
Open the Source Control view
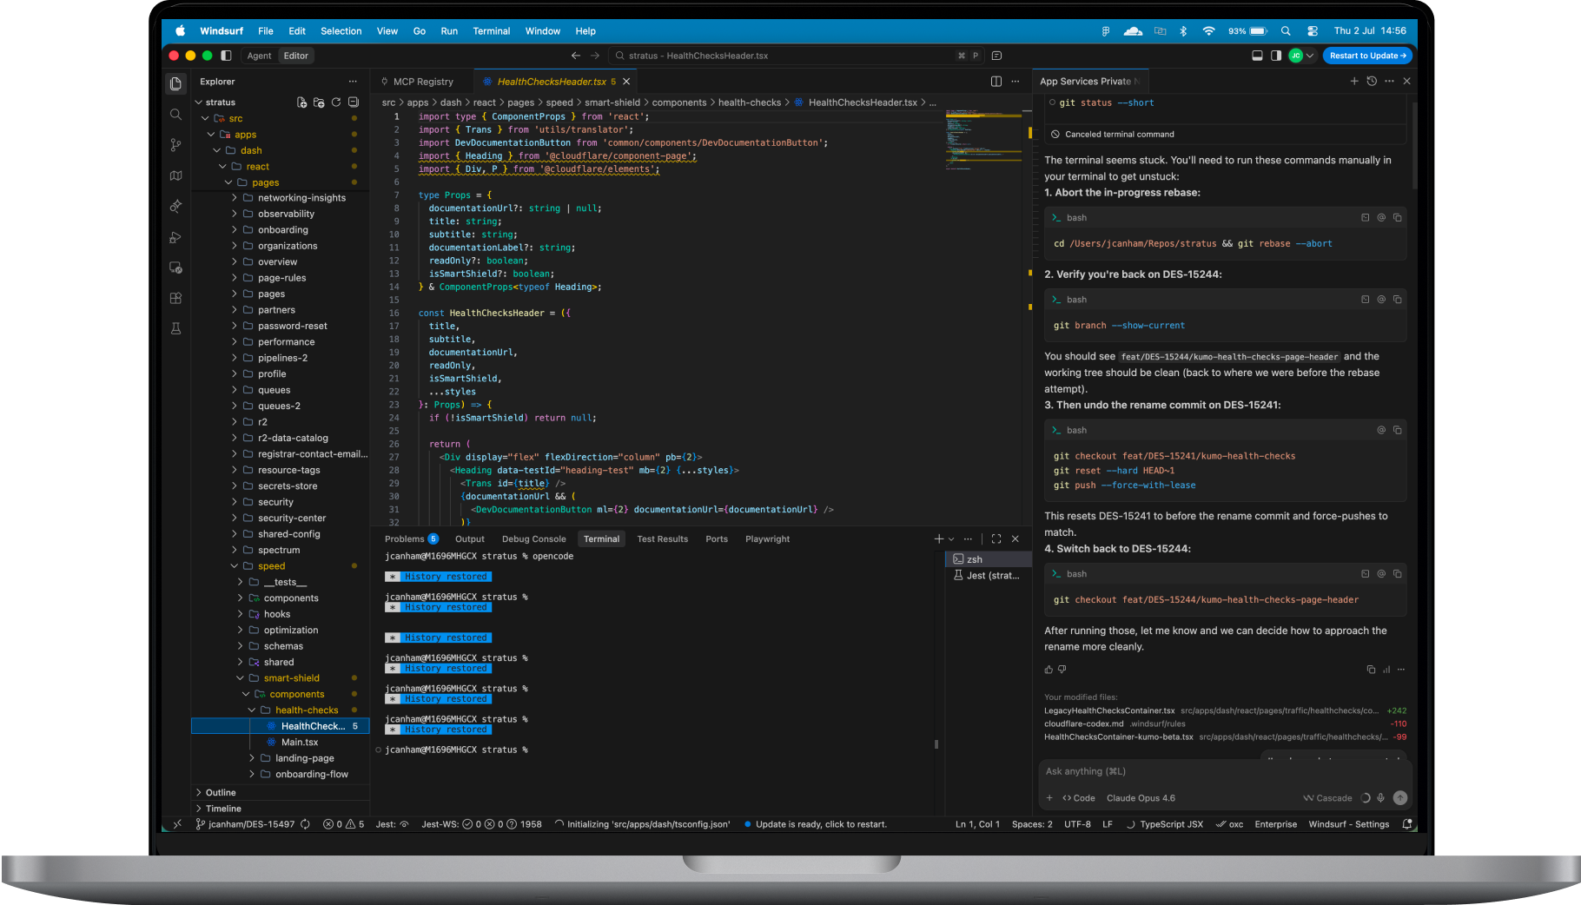tap(175, 145)
